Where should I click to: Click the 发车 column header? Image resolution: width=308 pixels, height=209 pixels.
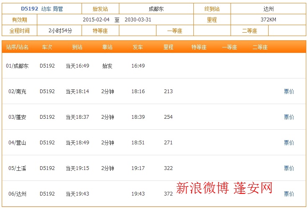(138, 47)
